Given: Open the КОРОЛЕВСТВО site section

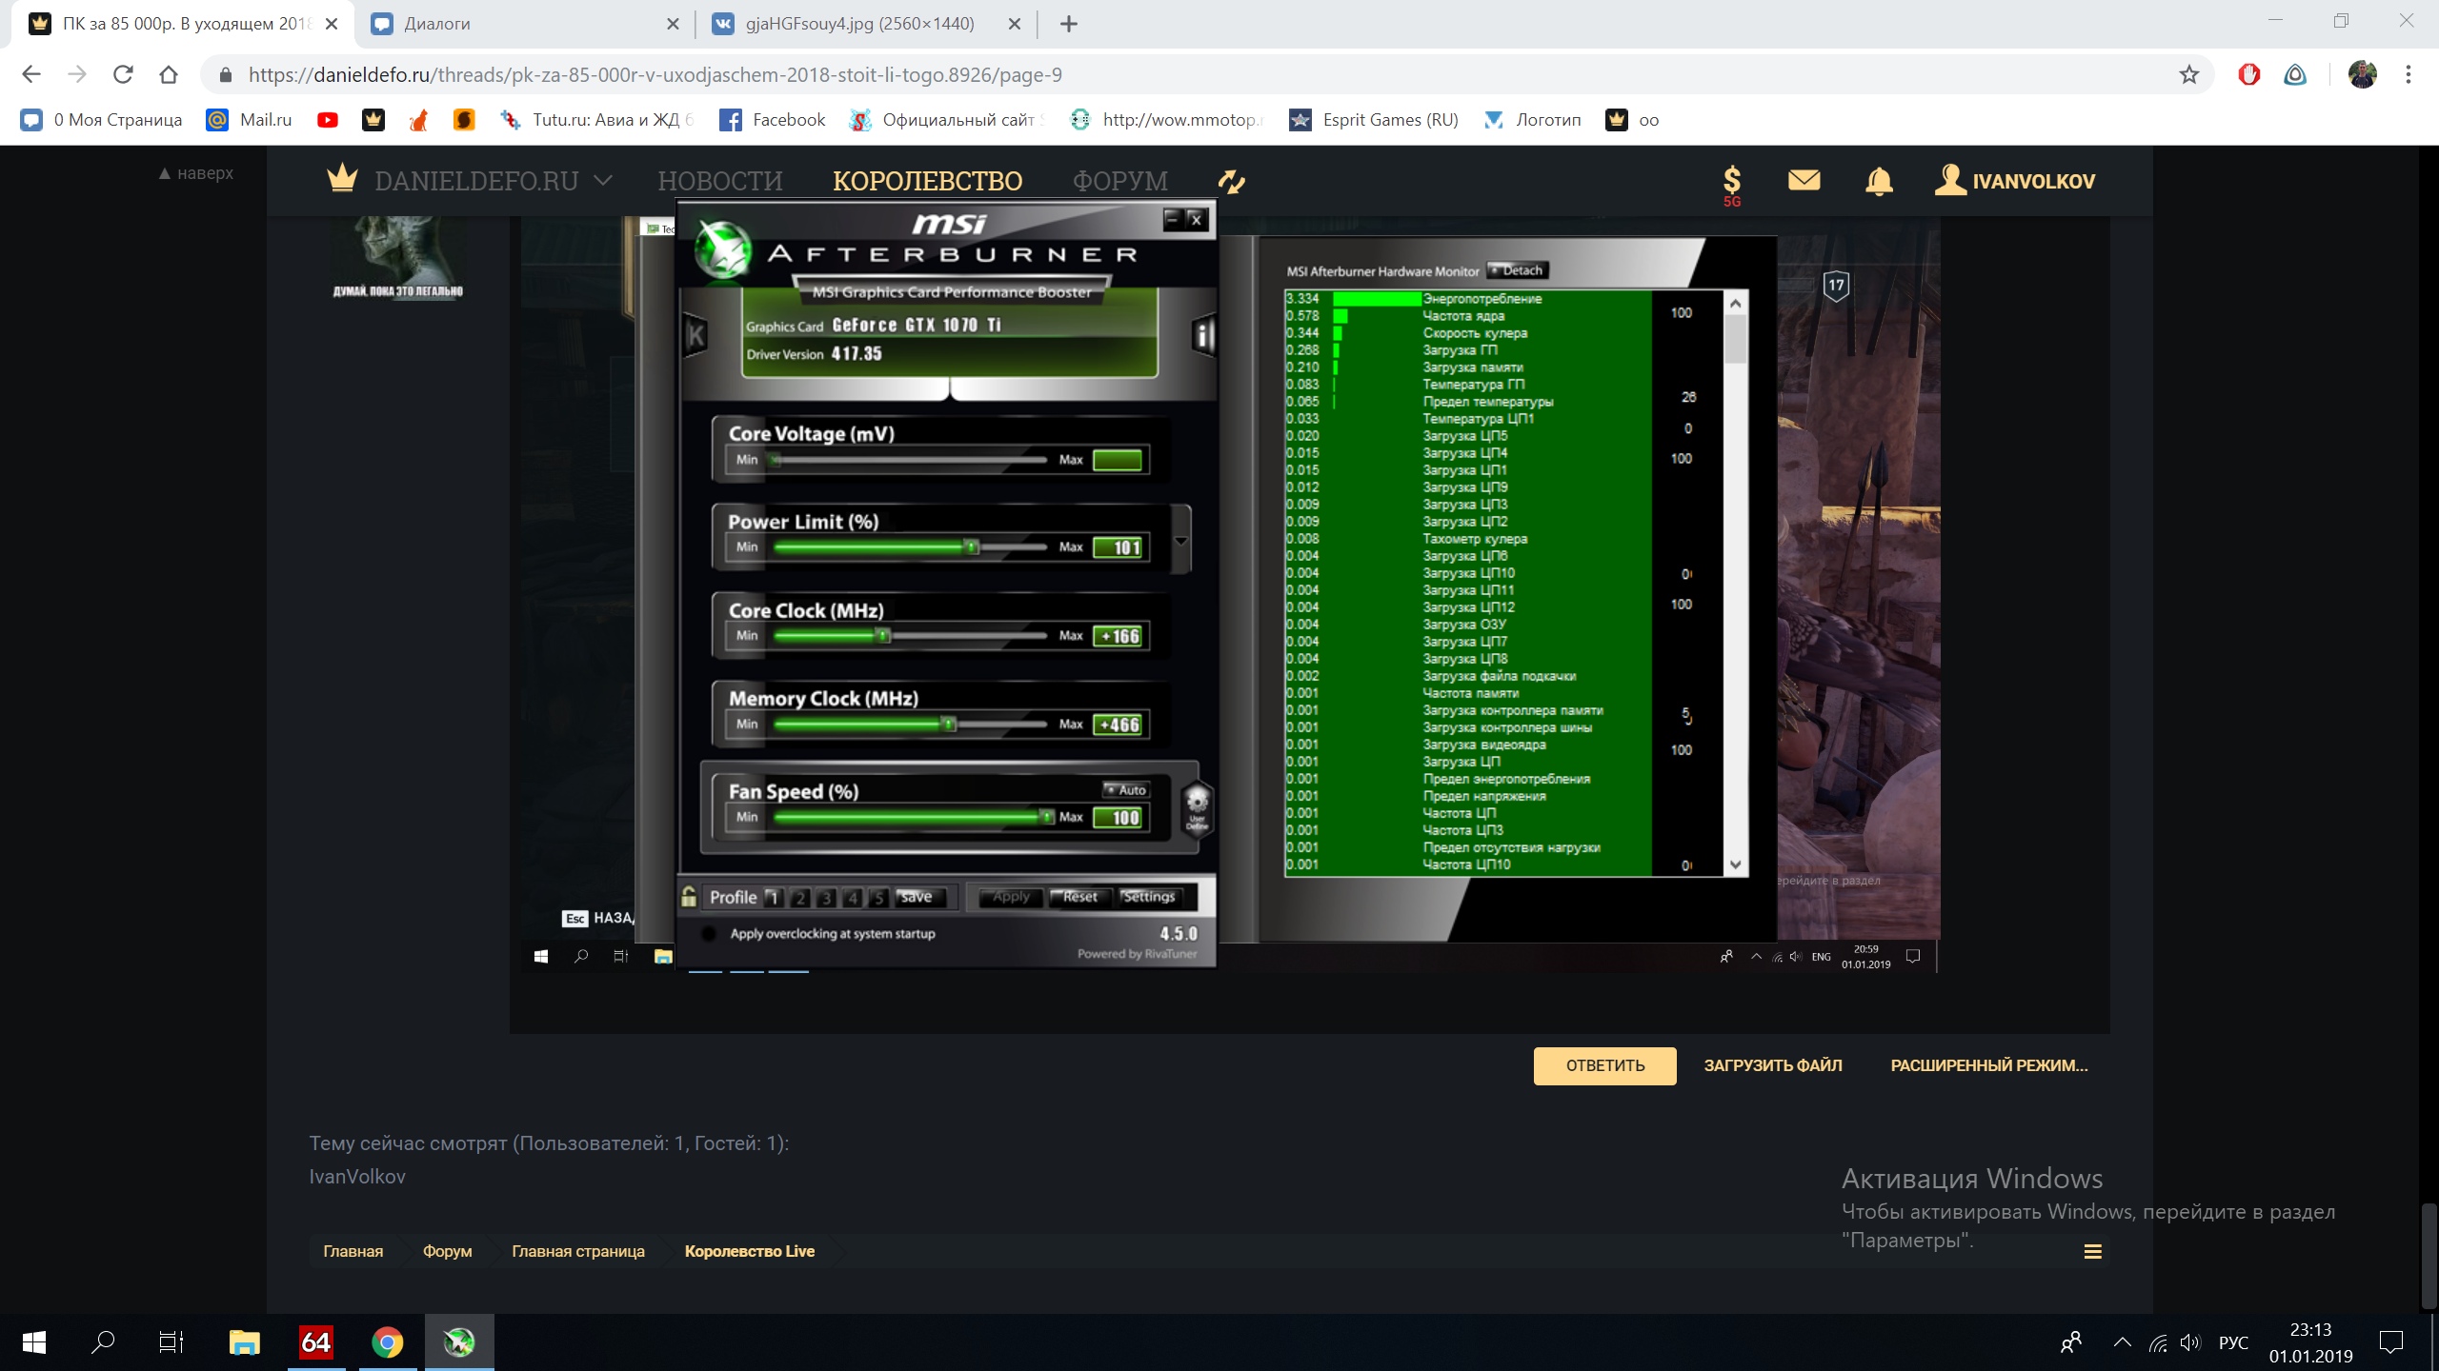Looking at the screenshot, I should [x=928, y=181].
